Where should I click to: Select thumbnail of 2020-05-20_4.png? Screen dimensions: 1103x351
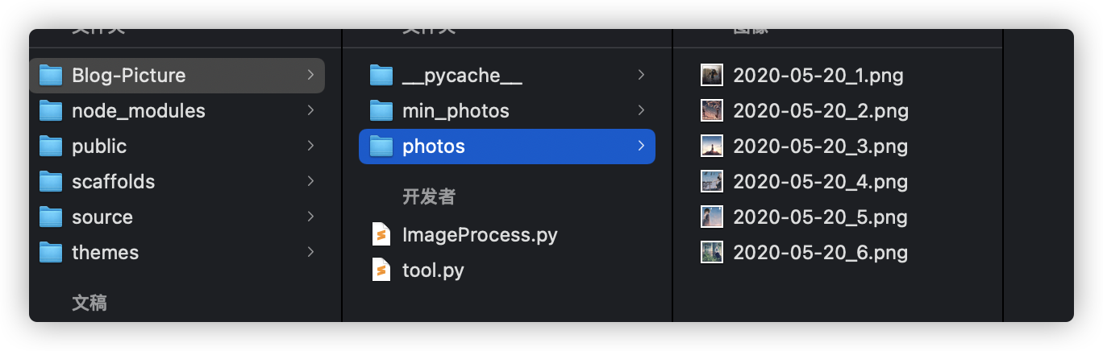click(712, 182)
